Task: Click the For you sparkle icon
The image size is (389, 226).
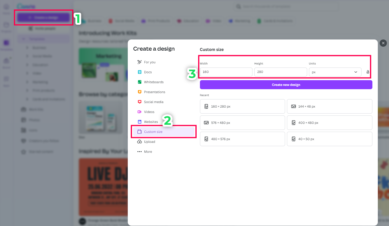Action: (x=140, y=62)
